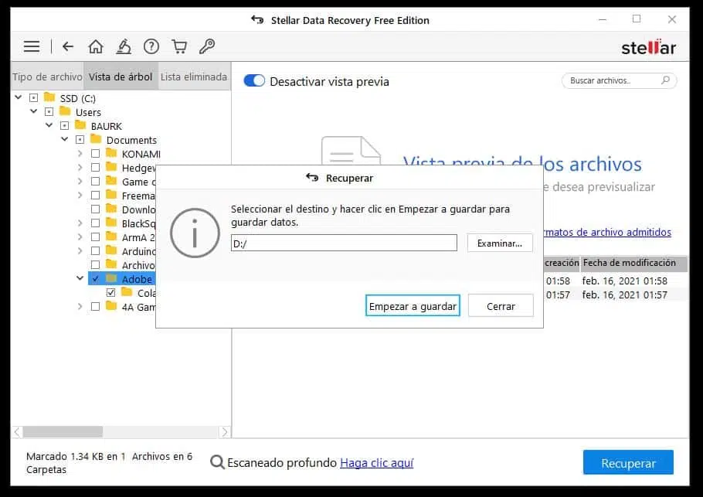Screen dimensions: 703x497
Task: Collapse the Documents tree node
Action: 65,139
